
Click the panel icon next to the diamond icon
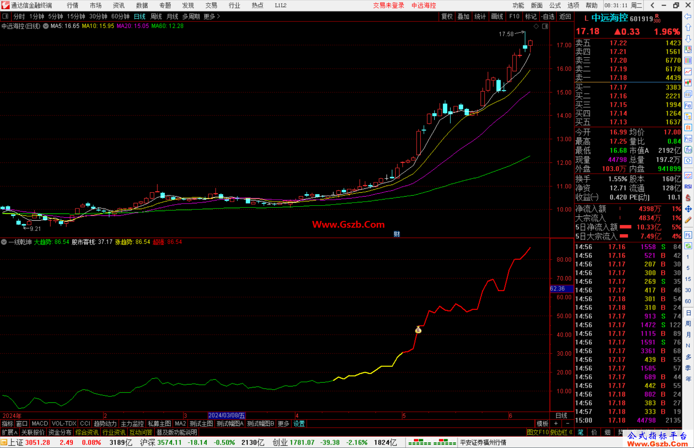tap(545, 26)
